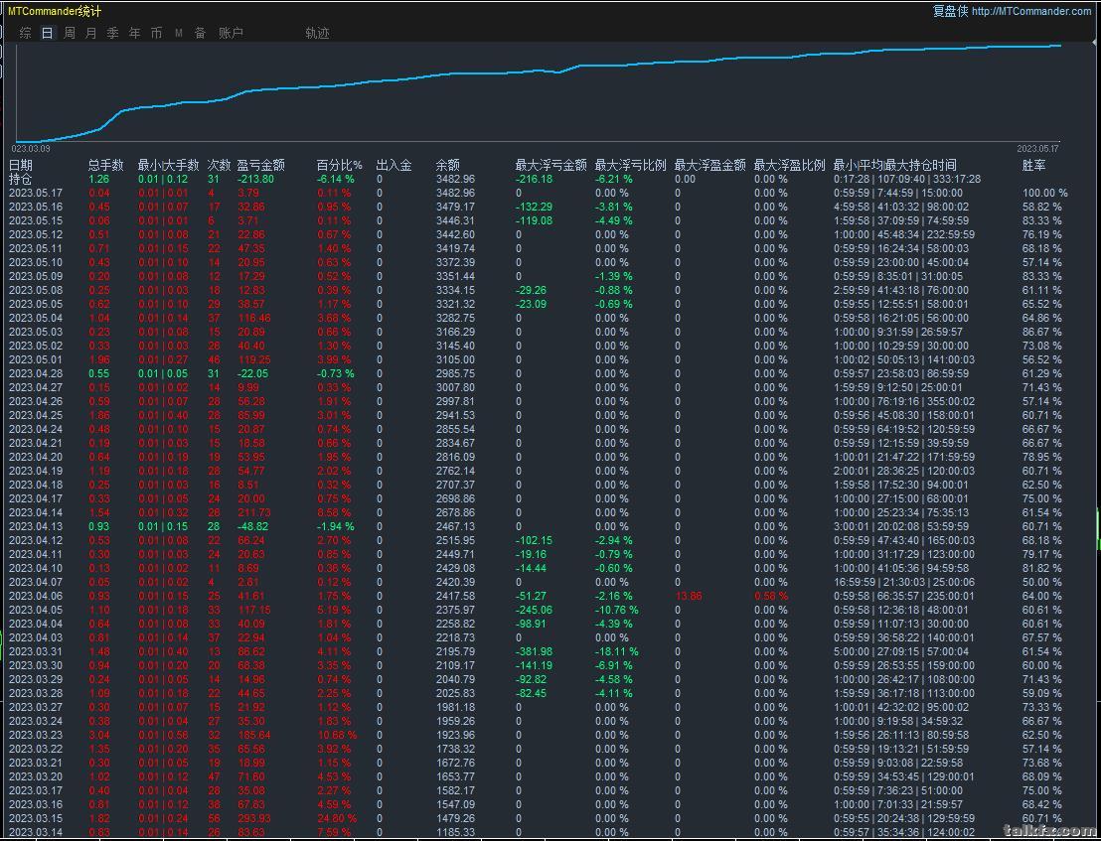Select the 日 daily statistics tab
1101x841 pixels.
(47, 33)
